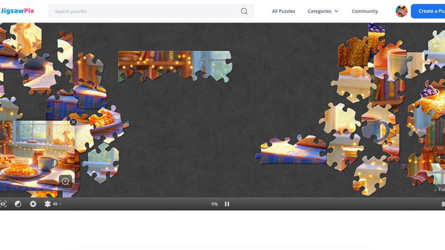Click the search magnifier icon
This screenshot has height=250, width=445.
pyautogui.click(x=244, y=11)
